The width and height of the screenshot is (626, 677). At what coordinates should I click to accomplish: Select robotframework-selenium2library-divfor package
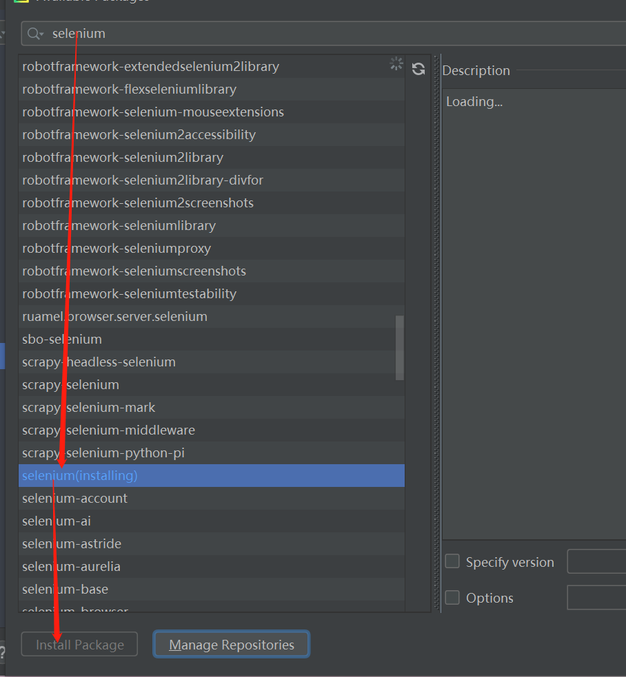coord(212,180)
